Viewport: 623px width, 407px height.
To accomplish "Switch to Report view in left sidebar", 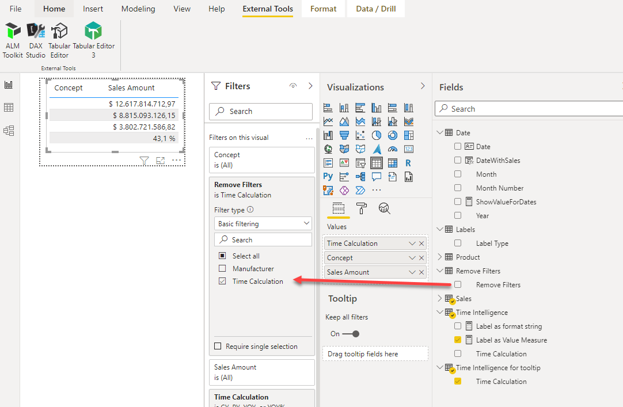I will click(9, 85).
